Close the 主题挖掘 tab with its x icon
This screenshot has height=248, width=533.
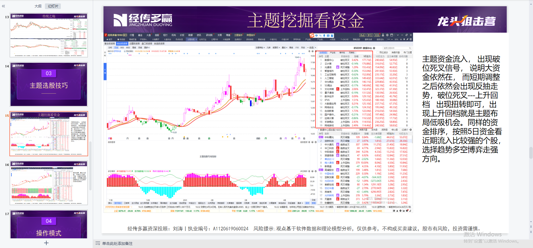tap(196, 39)
